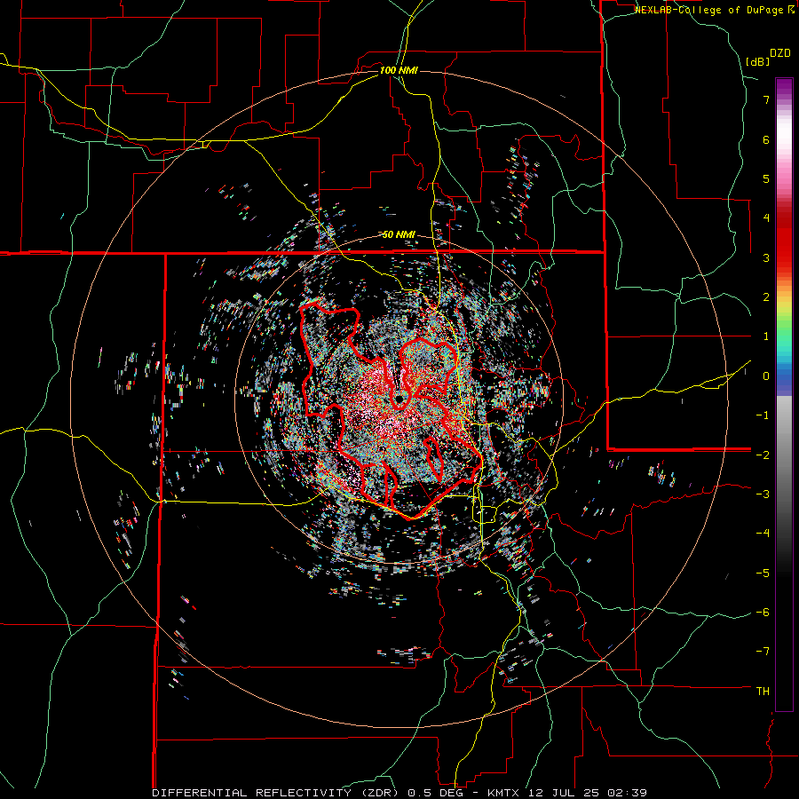799x799 pixels.
Task: Click the -1 value on the scale
Action: click(763, 415)
